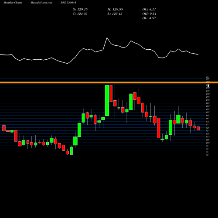Click the 'OL: 4.87' reading

149,18
